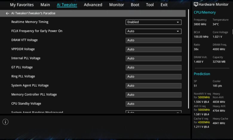Click the 4704 MHz Heavy AVX value

click(x=219, y=111)
